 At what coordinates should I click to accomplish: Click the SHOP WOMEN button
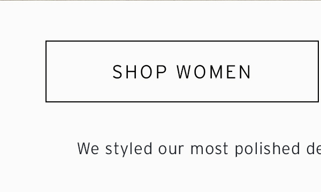182,71
